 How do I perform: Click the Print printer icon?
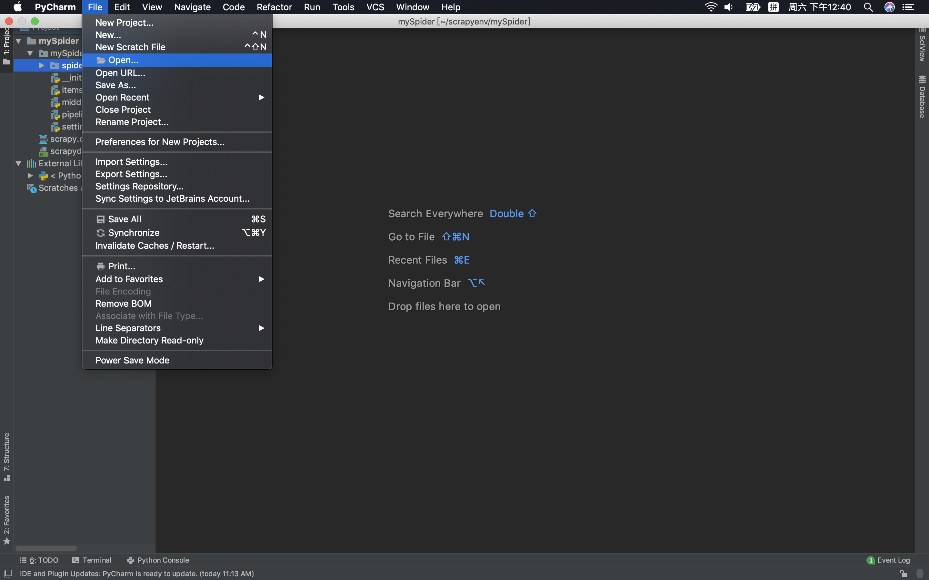100,266
